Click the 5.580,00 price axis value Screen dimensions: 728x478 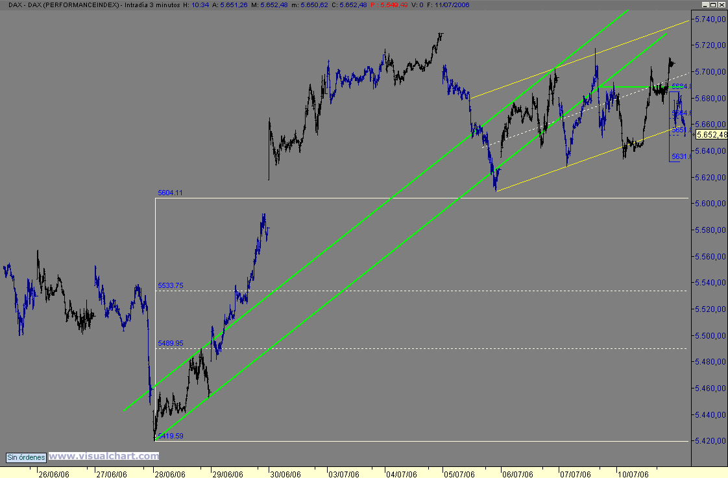click(710, 230)
